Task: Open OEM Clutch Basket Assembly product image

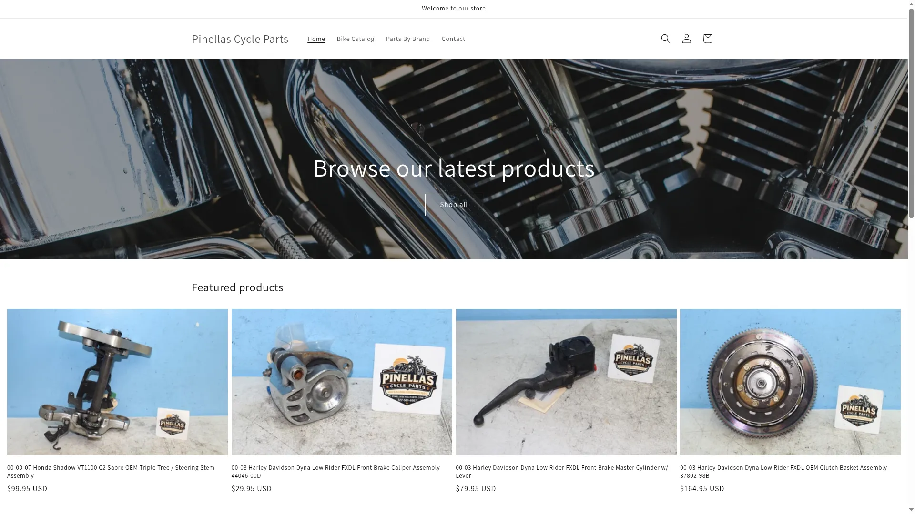Action: coord(790,382)
